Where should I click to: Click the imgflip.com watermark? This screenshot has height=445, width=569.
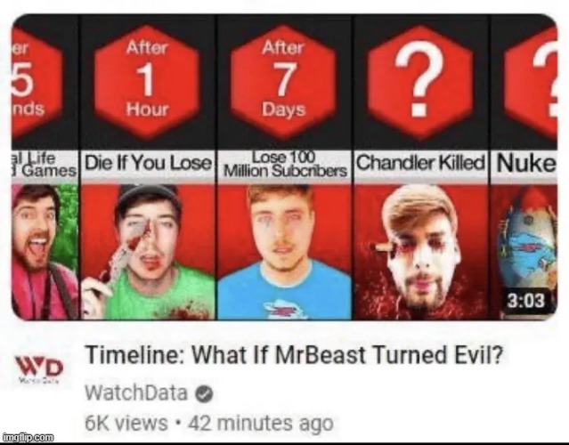click(28, 438)
